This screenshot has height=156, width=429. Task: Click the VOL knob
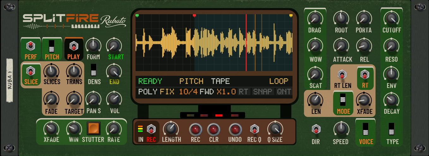click(113, 99)
